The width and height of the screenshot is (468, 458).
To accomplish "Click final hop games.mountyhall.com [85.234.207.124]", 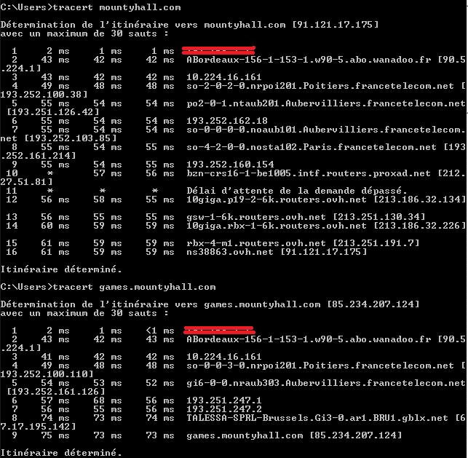I will point(294,435).
